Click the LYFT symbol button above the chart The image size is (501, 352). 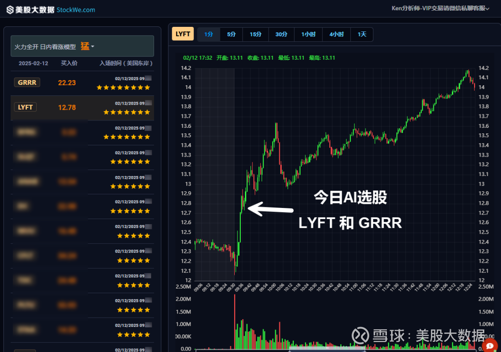[x=183, y=34]
